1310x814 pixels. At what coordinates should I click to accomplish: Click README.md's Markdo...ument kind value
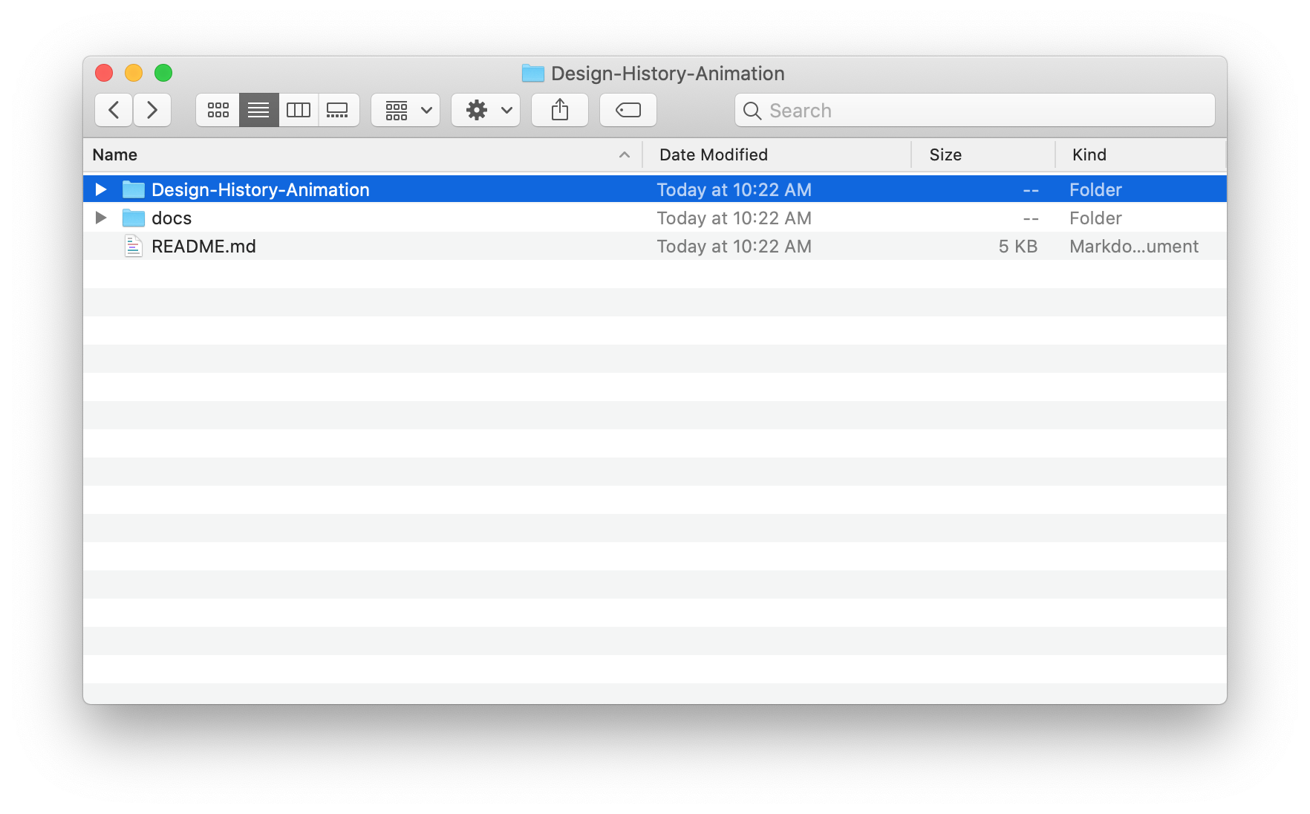[1134, 246]
